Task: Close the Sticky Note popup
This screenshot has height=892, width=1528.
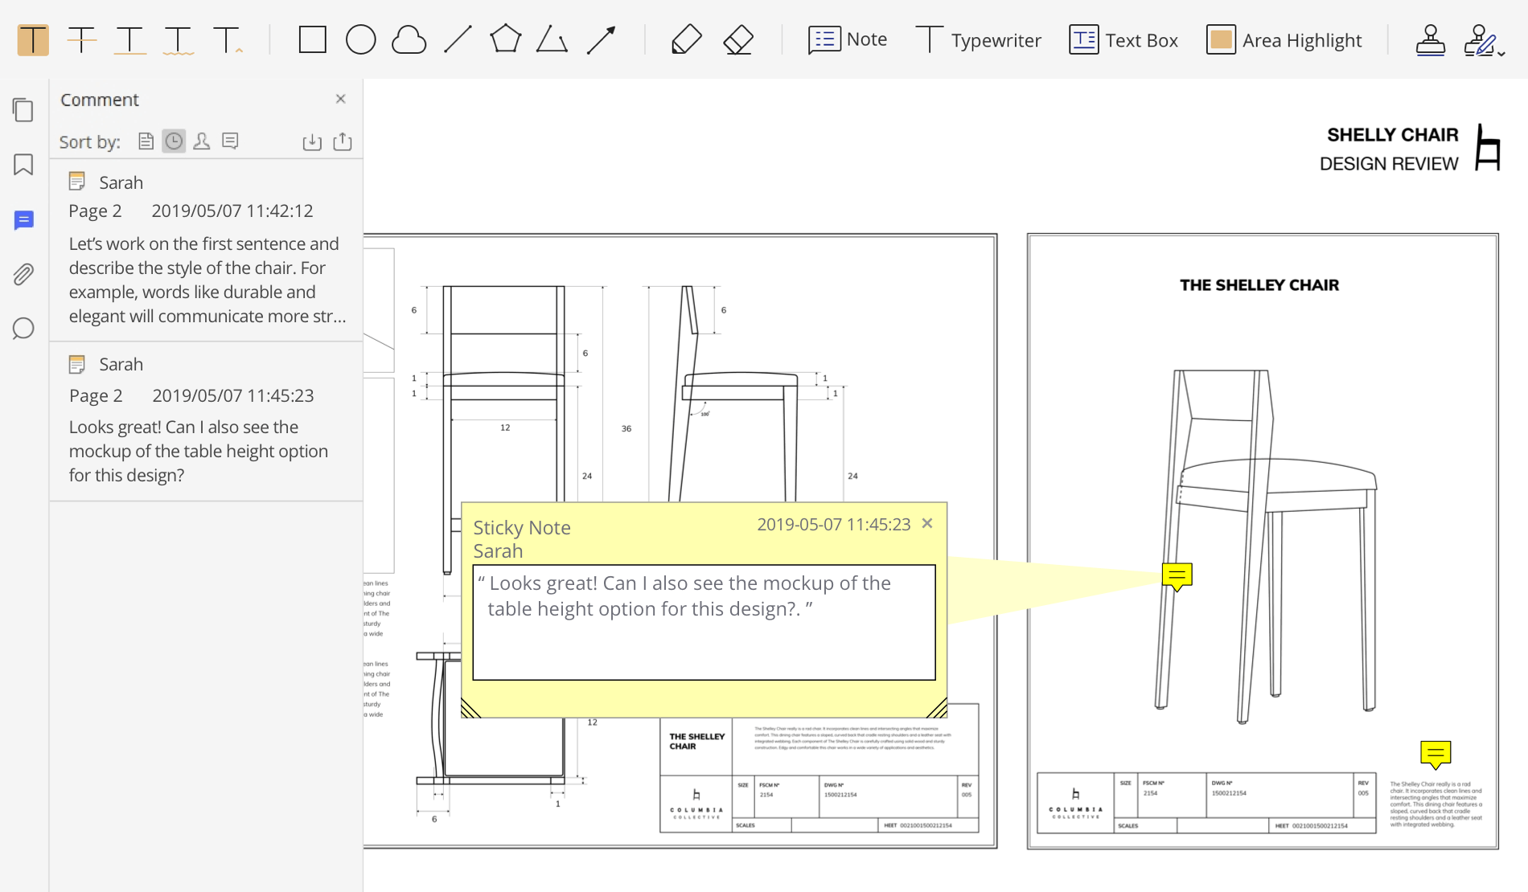Action: point(927,524)
